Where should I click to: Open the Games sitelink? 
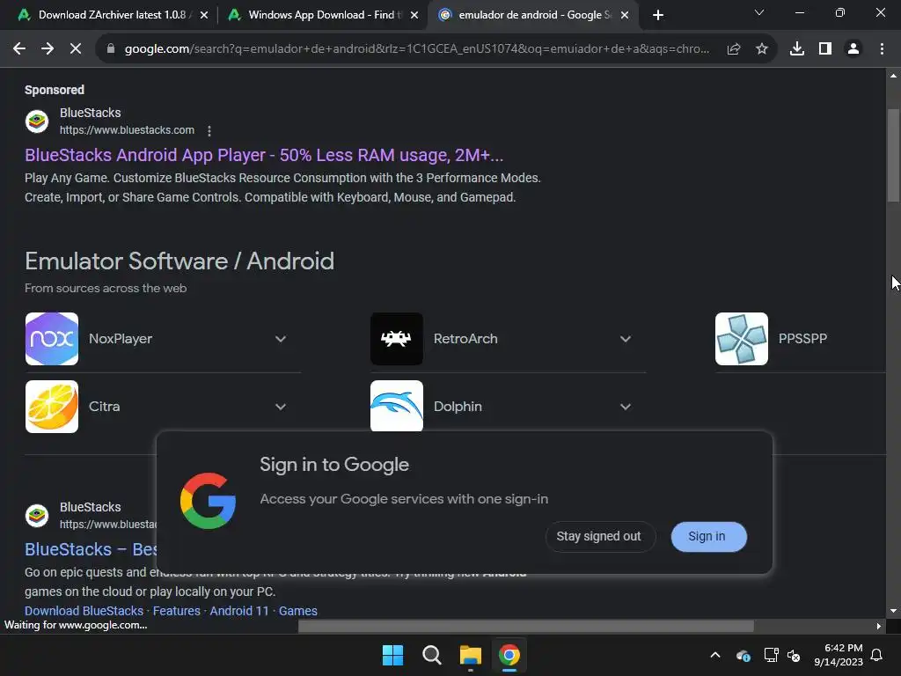coord(297,611)
